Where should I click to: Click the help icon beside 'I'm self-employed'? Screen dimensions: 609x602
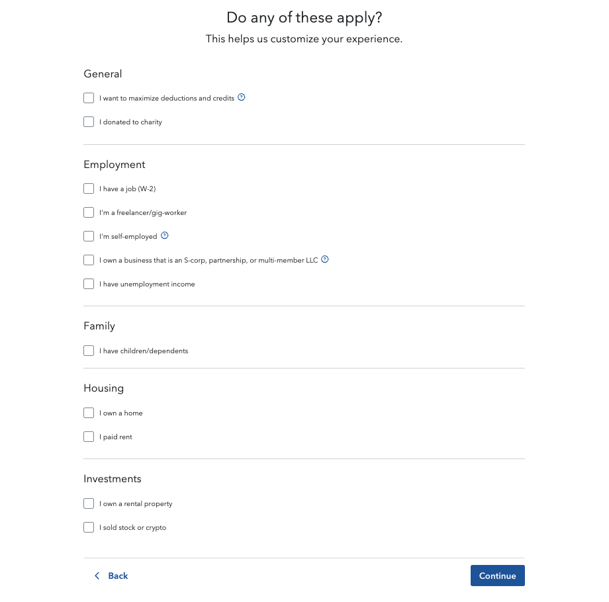[164, 236]
